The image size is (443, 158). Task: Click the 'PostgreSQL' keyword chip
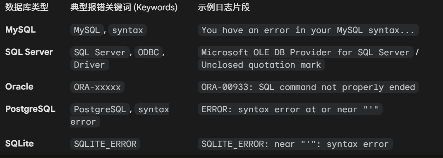pyautogui.click(x=100, y=109)
